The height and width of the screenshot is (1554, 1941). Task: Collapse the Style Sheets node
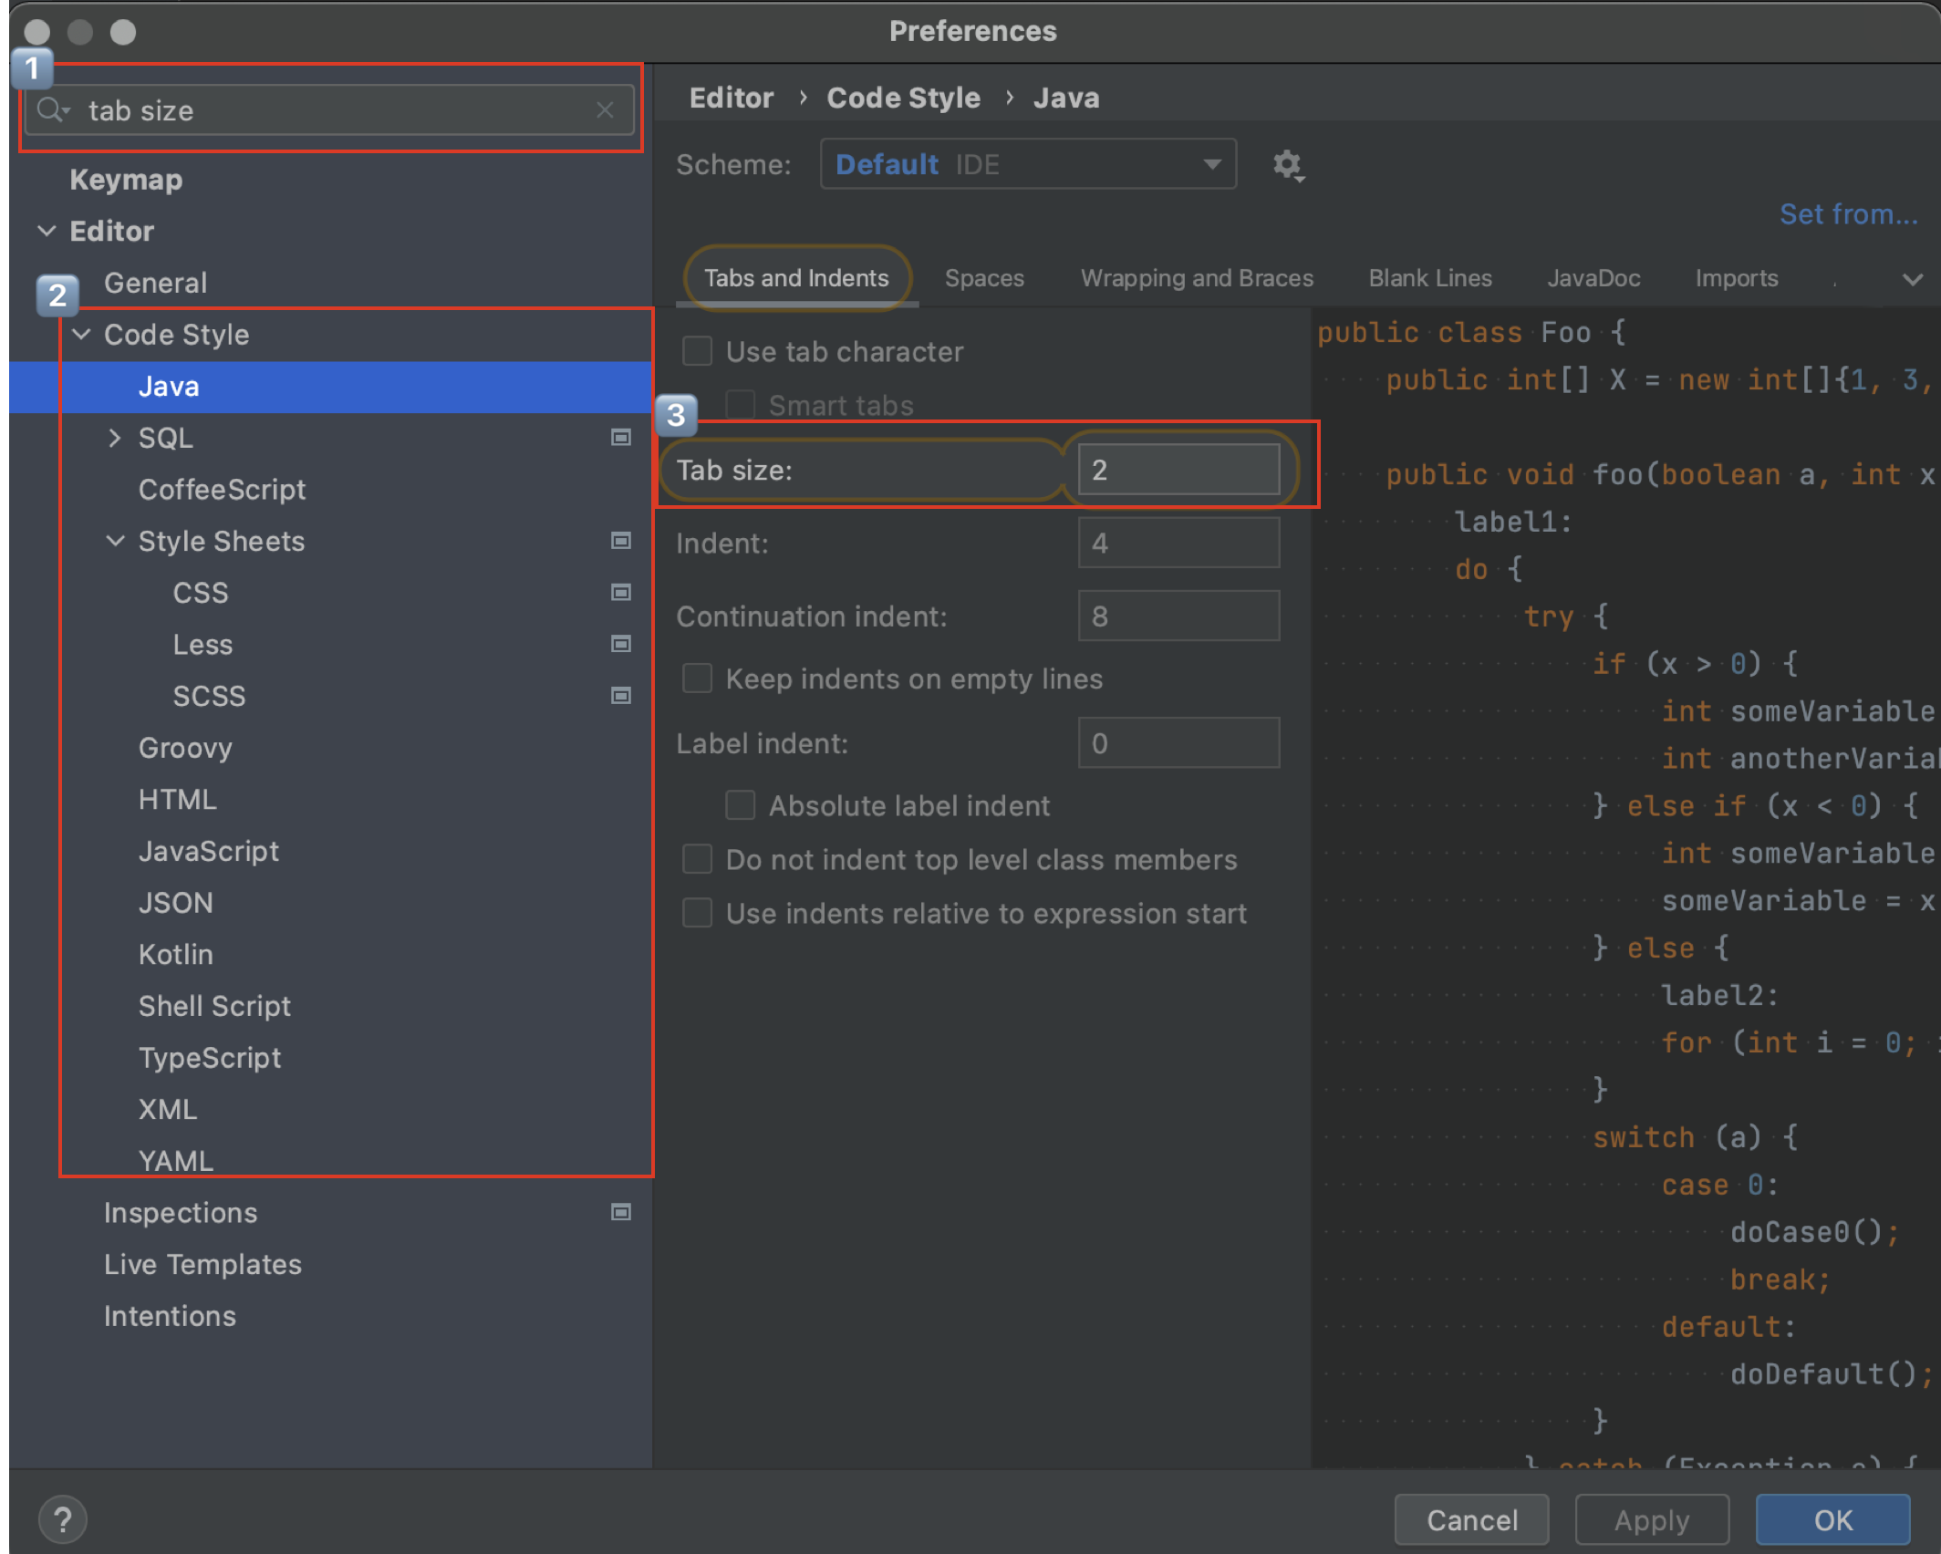[x=115, y=541]
